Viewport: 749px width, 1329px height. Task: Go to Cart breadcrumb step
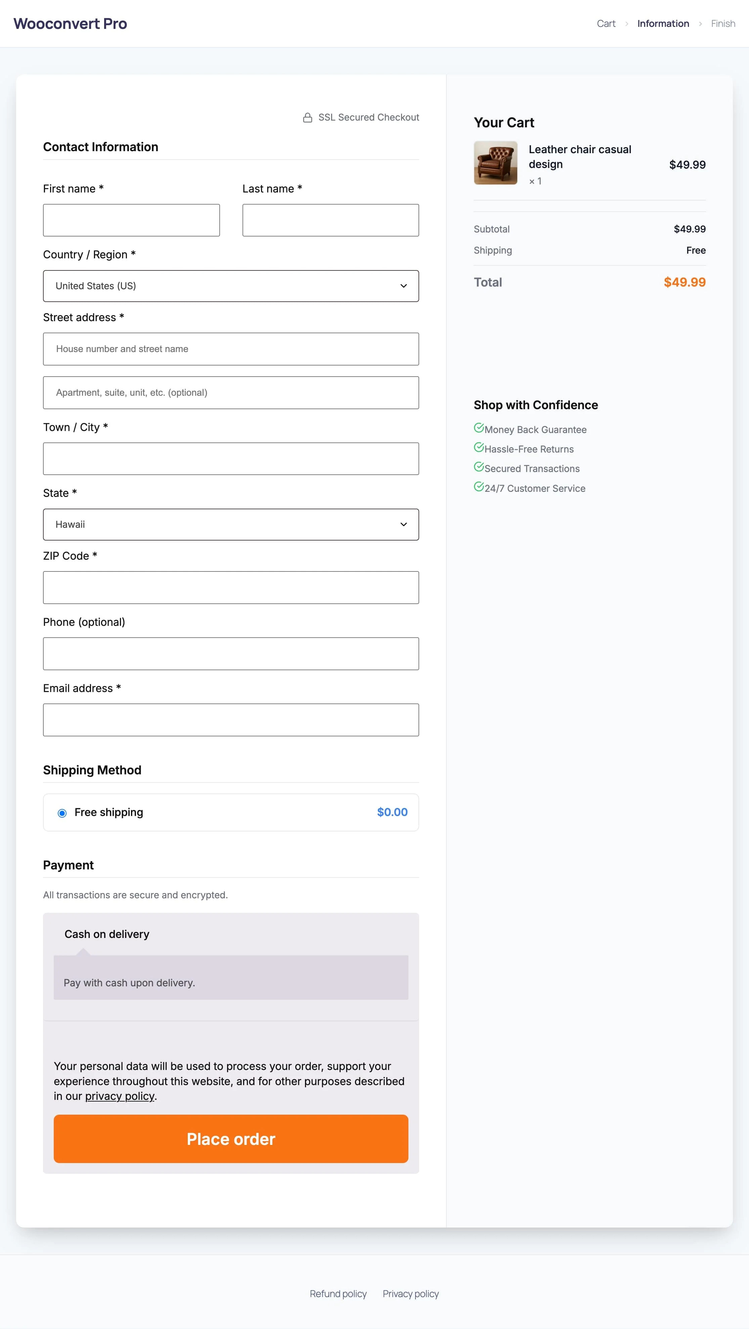click(x=606, y=24)
